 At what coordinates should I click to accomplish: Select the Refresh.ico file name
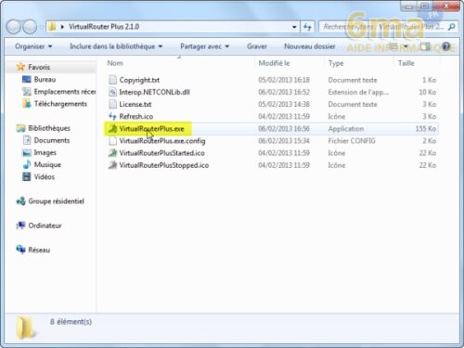point(136,116)
